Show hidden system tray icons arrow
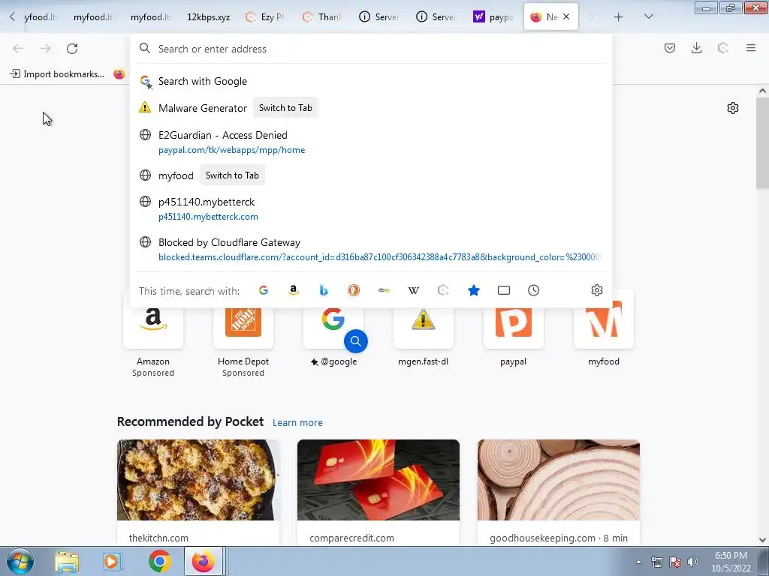 point(638,562)
